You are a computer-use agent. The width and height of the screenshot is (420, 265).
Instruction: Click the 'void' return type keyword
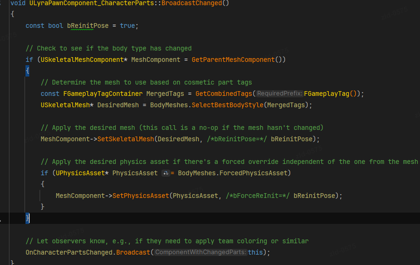coord(18,3)
